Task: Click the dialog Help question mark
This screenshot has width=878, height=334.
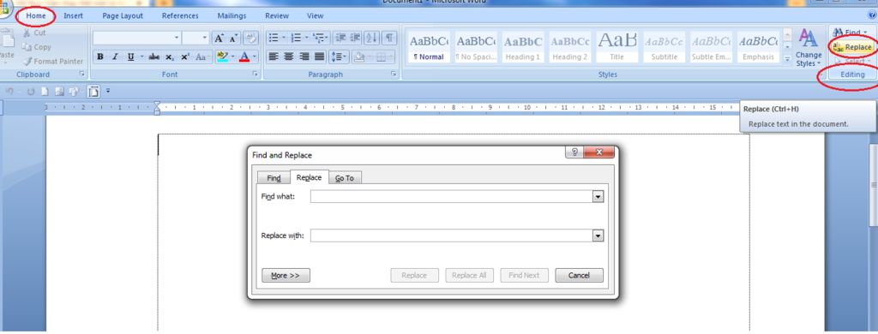Action: coord(574,152)
